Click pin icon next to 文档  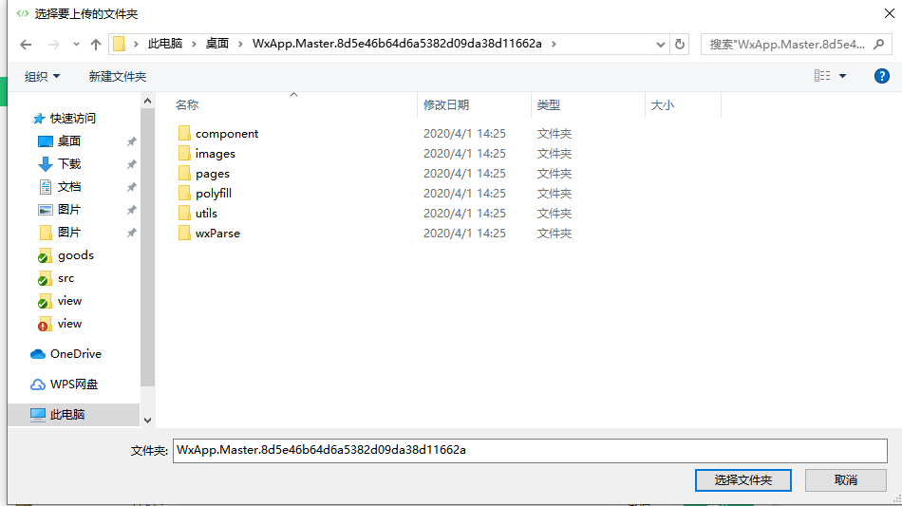[131, 187]
